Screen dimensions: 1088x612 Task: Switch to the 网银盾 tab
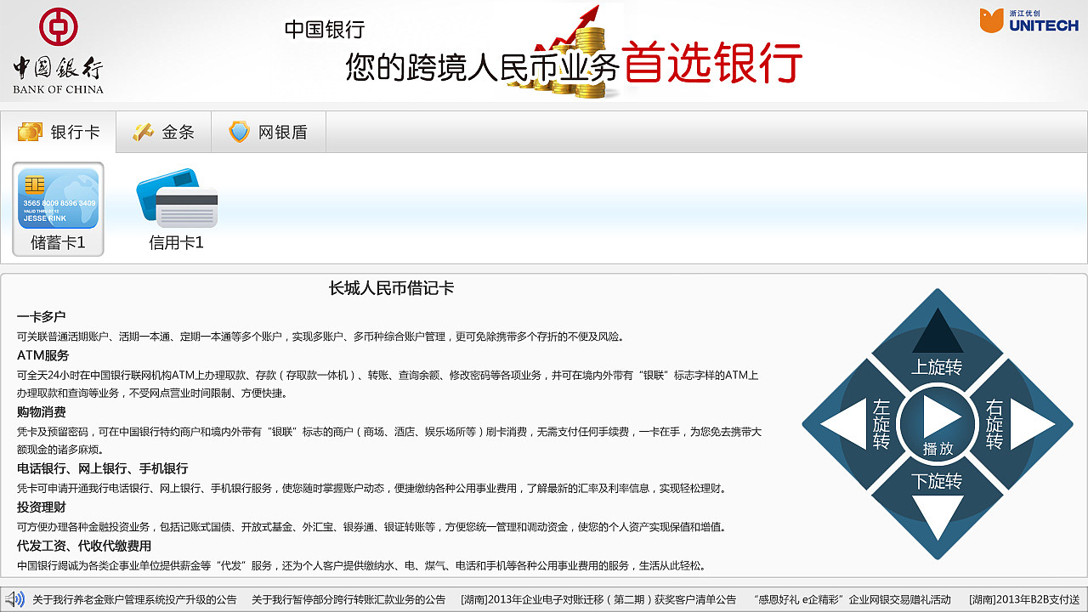(x=268, y=132)
